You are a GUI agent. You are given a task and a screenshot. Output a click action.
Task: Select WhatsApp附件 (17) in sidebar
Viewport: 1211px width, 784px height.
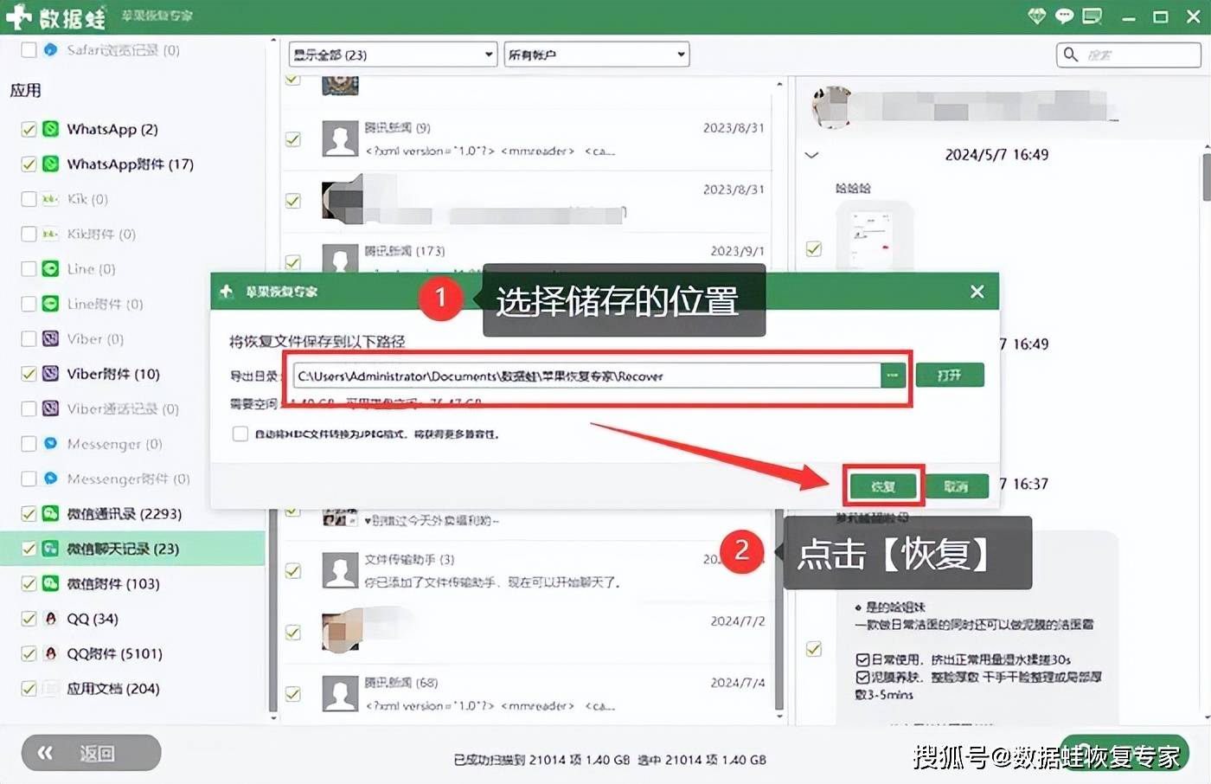(130, 164)
